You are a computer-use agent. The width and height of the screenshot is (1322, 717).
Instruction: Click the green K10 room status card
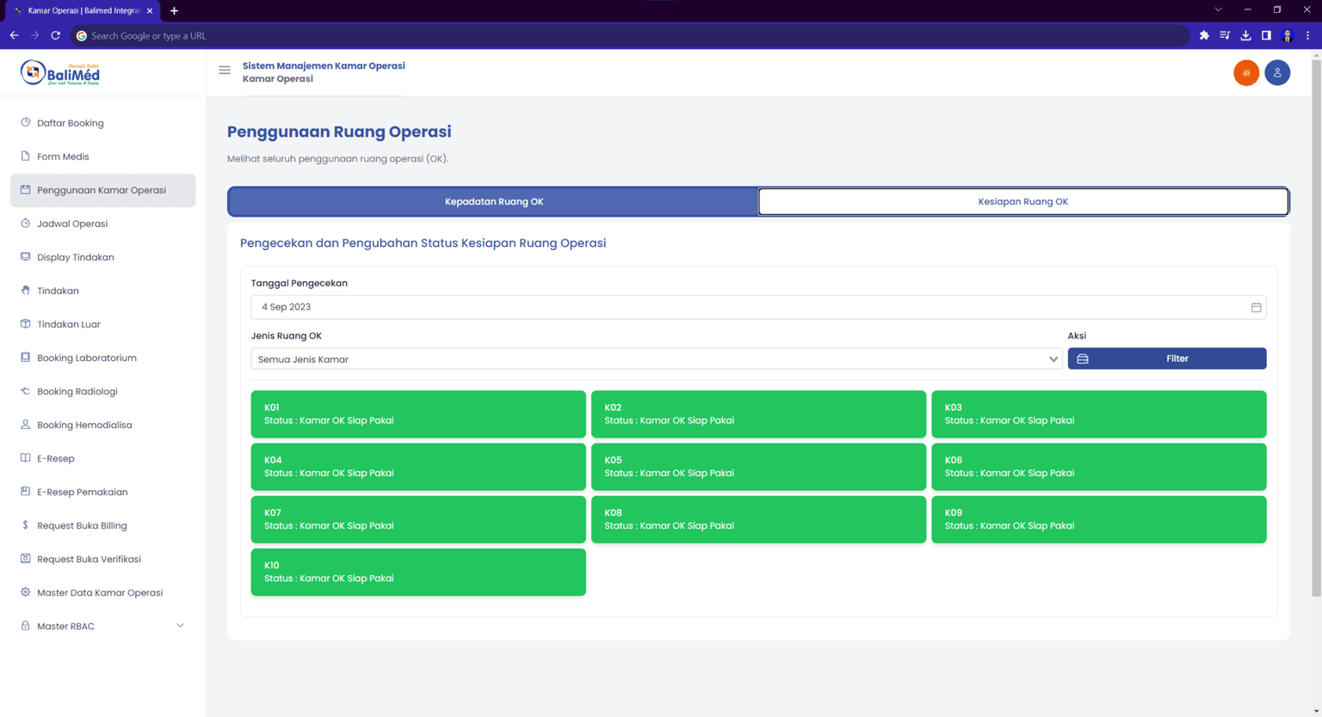click(418, 572)
